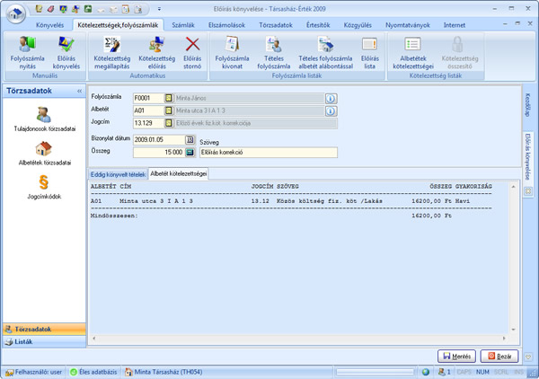The height and width of the screenshot is (379, 539).
Task: Click Előírás könyvelés ribbon icon
Action: [66, 52]
